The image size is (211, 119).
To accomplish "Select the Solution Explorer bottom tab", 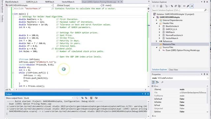I will tap(159, 70).
